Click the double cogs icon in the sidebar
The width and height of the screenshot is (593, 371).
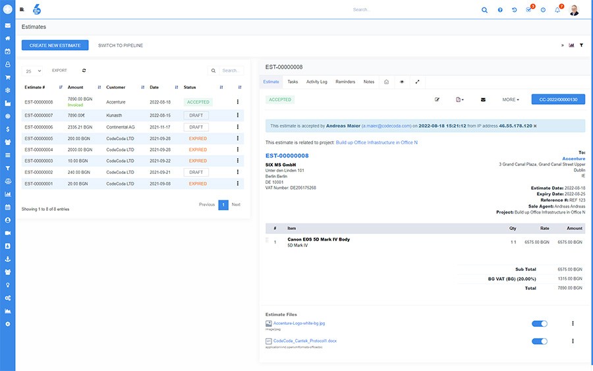7,298
